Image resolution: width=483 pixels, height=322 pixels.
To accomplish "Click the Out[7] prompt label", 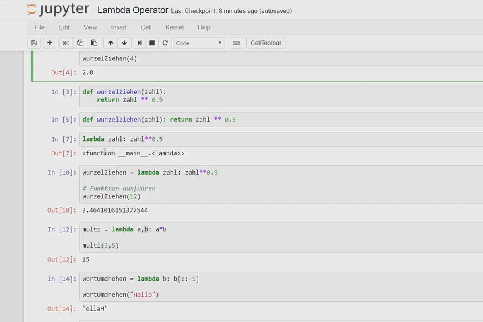I will [64, 153].
